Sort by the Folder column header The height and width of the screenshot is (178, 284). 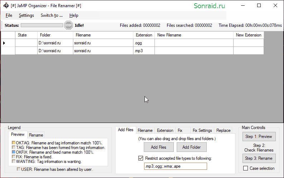55,35
